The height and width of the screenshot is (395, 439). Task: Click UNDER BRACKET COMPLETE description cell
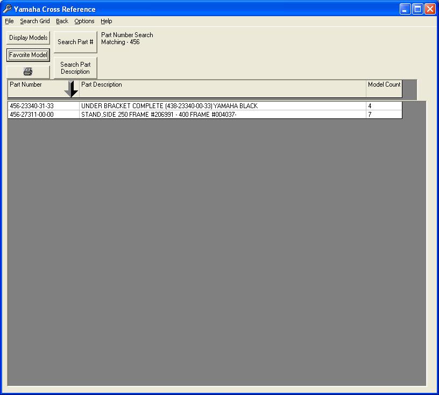[223, 106]
